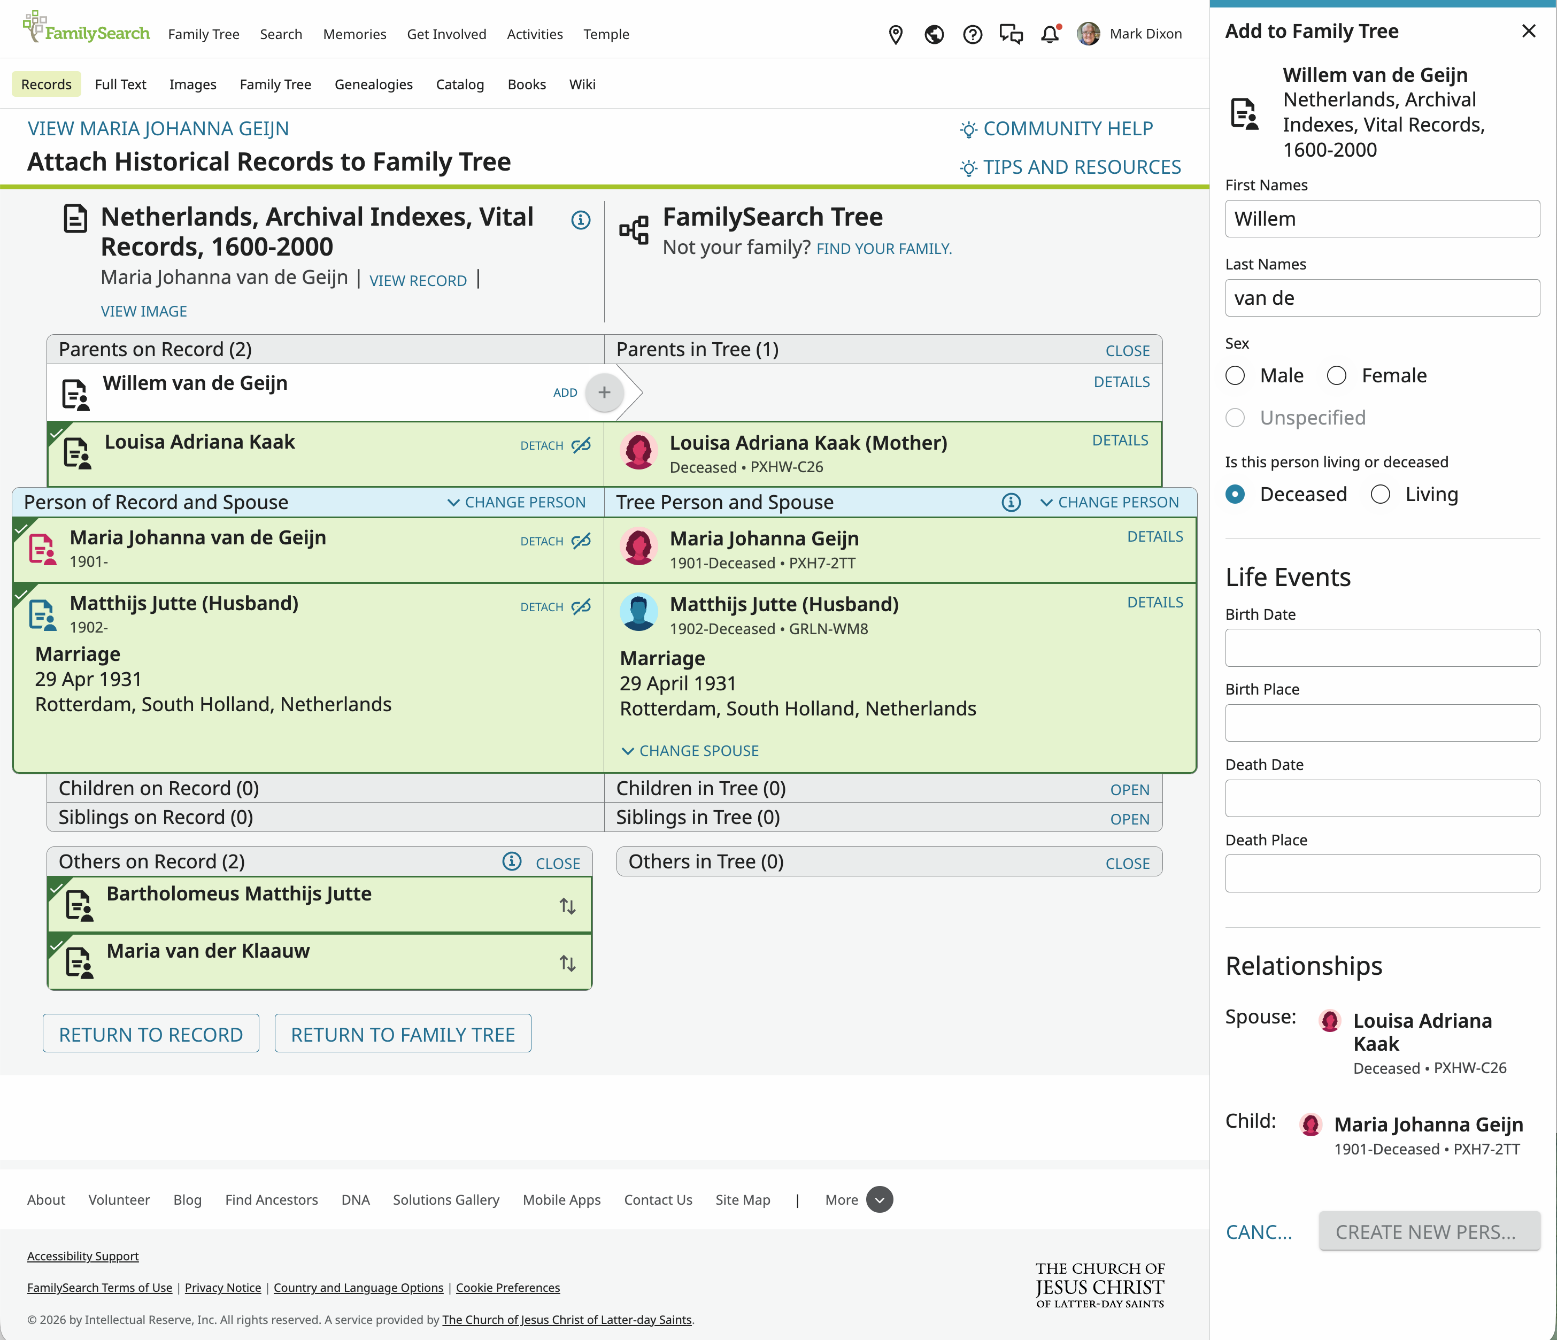Show info for Others on Record

click(512, 861)
